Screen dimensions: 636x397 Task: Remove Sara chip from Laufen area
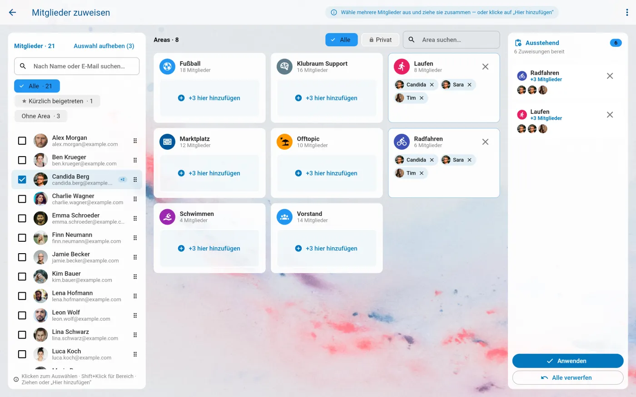pos(469,85)
